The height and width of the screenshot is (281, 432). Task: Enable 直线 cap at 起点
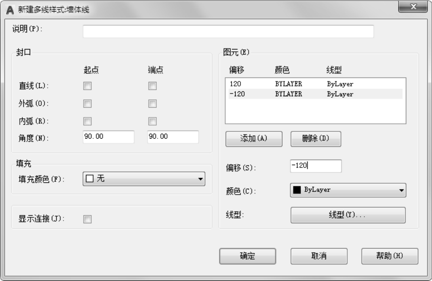tap(88, 86)
